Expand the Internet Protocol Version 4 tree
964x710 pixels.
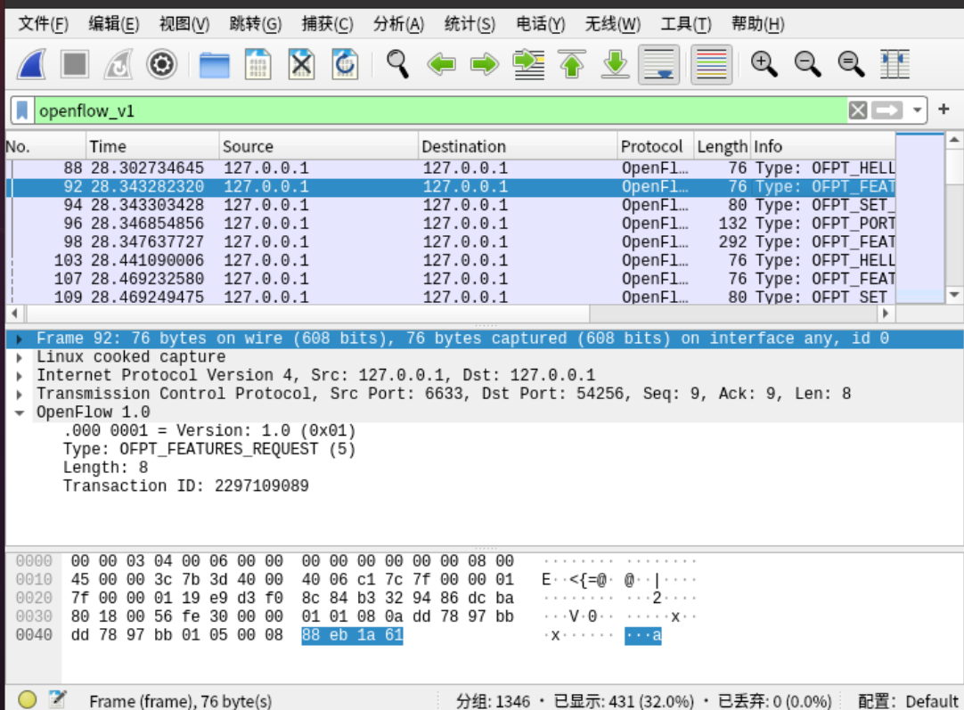click(20, 375)
